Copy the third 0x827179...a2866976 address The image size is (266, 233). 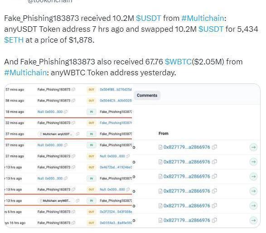[214, 176]
